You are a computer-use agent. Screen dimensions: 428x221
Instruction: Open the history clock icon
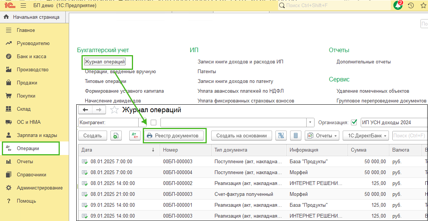[411, 6]
